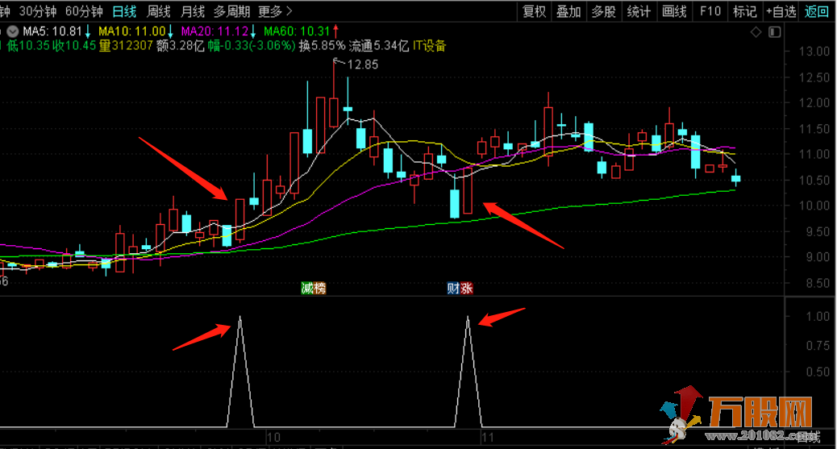837x449 pixels.
Task: Click the month 11 marker on time axis
Action: pos(487,438)
